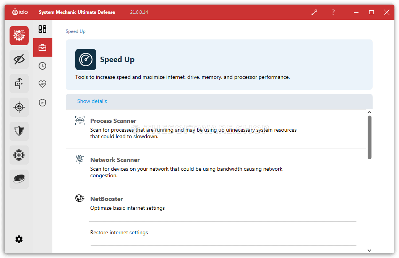Screen dimensions: 399x258
Task: Launch the Process Scanner tool
Action: (113, 121)
